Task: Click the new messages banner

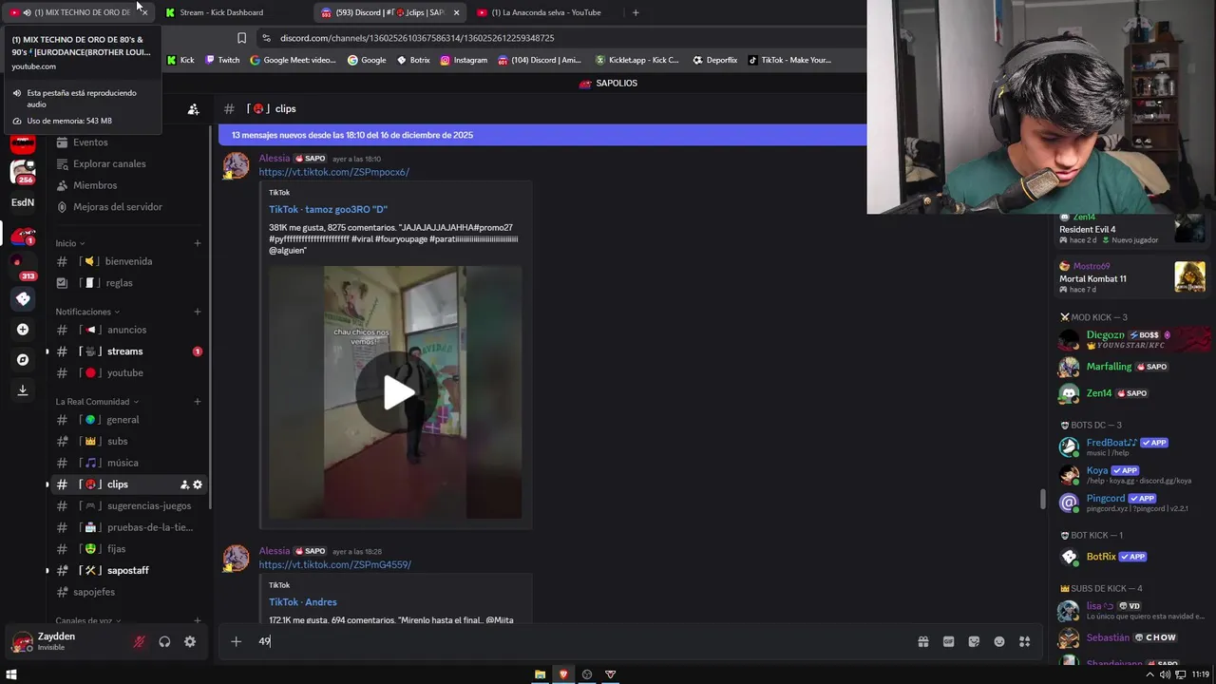Action: tap(542, 135)
